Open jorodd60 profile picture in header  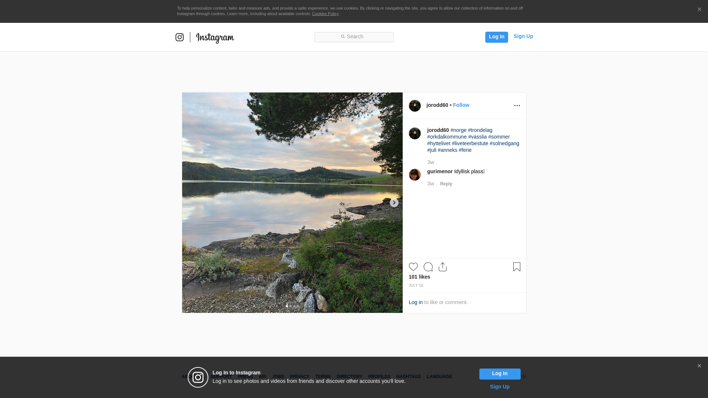415,106
